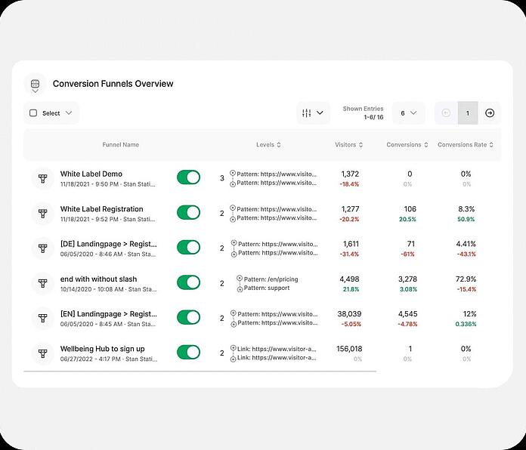Click the Pattern: support level
The image size is (526, 450).
266,288
